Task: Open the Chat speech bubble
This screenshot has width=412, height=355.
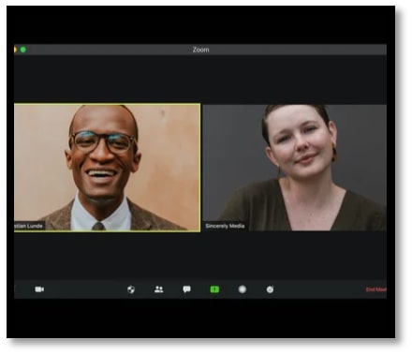Action: (186, 289)
